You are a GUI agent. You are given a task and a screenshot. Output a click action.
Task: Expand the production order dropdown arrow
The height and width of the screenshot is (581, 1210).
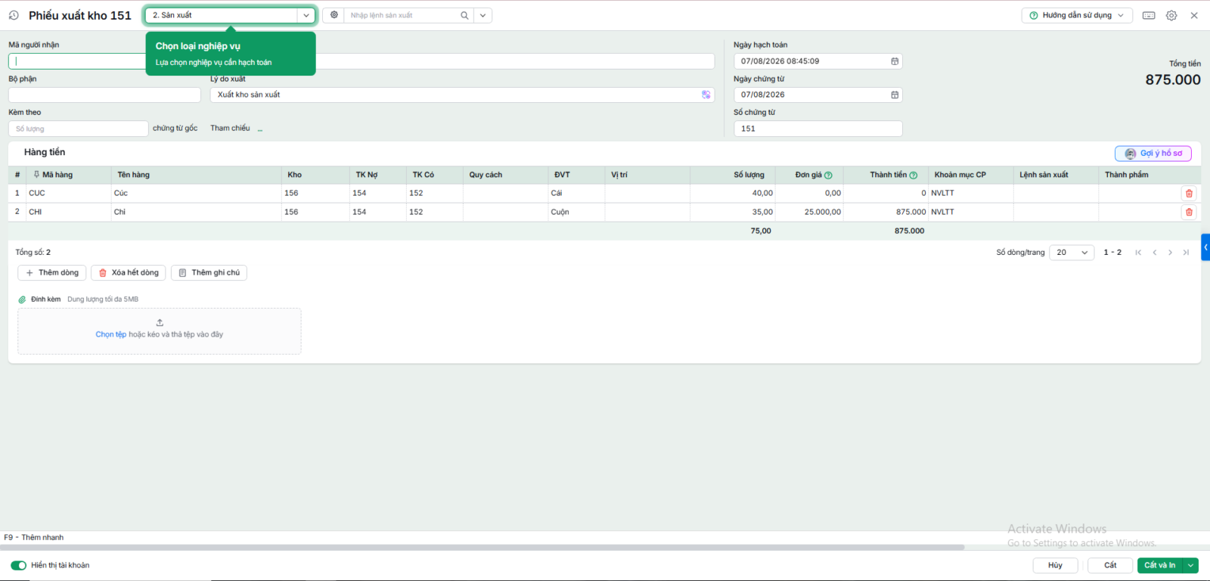482,15
